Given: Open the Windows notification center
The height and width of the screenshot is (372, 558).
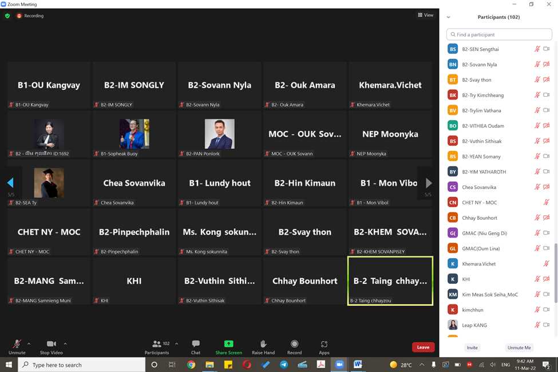Looking at the screenshot, I should click(x=546, y=365).
